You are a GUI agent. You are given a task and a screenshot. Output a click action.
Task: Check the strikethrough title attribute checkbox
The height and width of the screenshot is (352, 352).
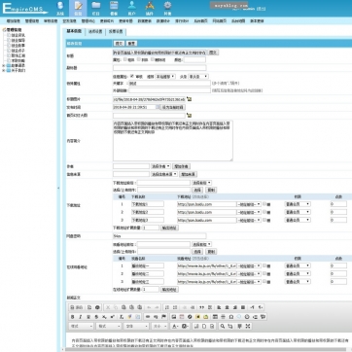(x=153, y=59)
